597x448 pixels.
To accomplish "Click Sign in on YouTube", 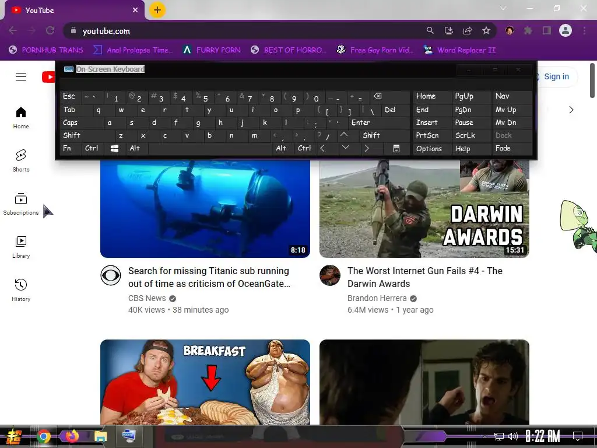I will coord(556,76).
